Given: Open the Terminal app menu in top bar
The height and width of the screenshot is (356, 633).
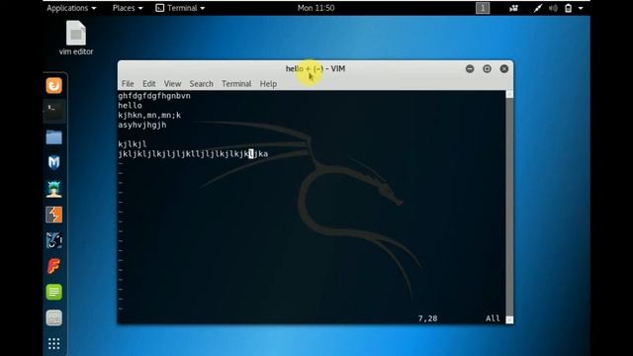Looking at the screenshot, I should point(180,8).
